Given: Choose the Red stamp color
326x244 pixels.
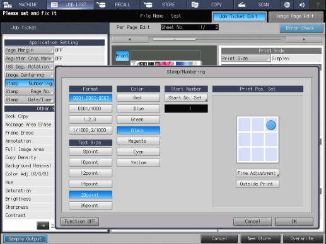Looking at the screenshot, I should tap(138, 97).
